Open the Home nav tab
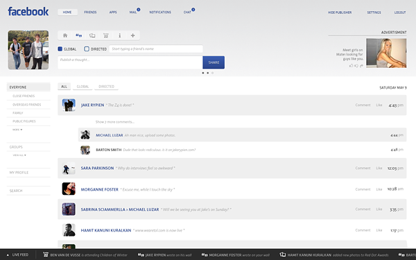 click(x=67, y=12)
